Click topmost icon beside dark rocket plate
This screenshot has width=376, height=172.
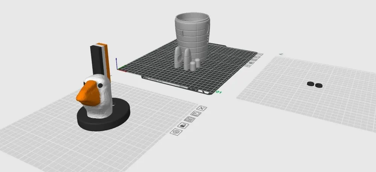point(261,55)
